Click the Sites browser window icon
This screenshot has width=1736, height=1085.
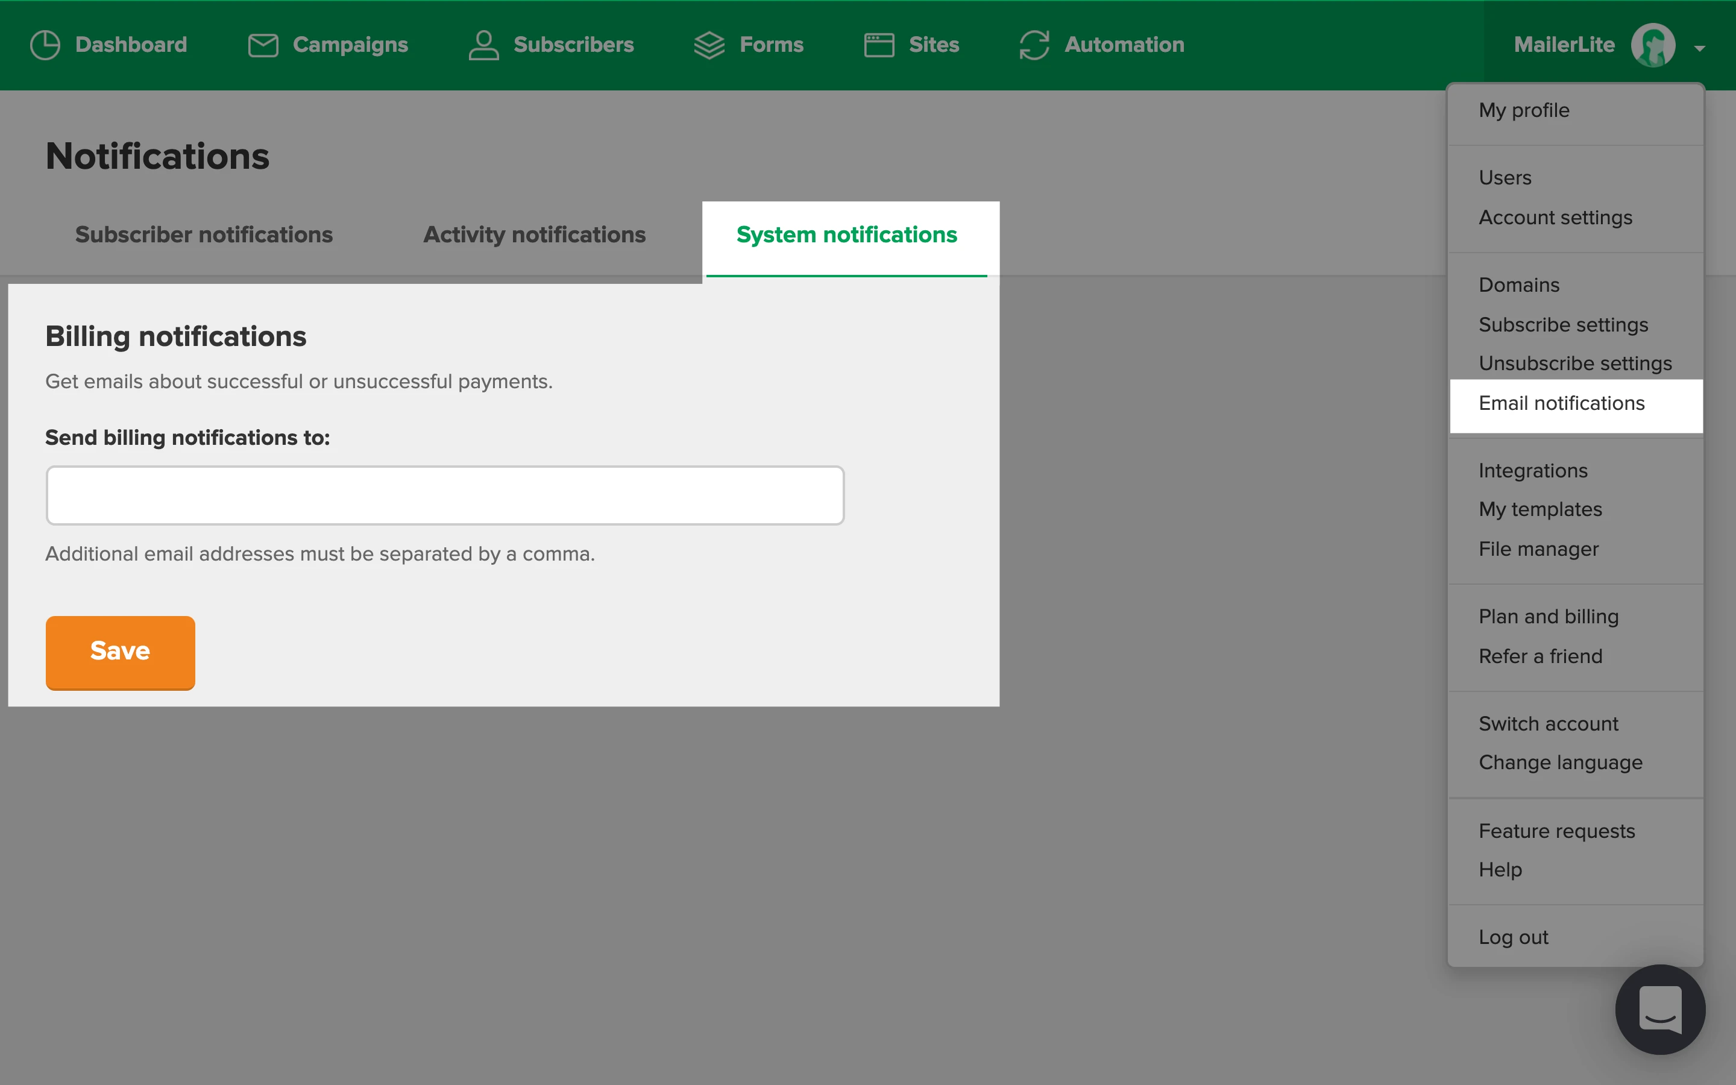pos(879,45)
